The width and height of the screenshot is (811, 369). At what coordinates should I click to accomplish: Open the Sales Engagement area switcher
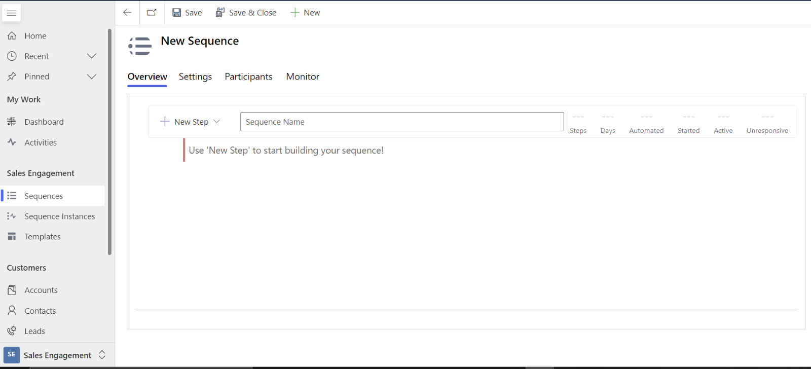coord(102,355)
